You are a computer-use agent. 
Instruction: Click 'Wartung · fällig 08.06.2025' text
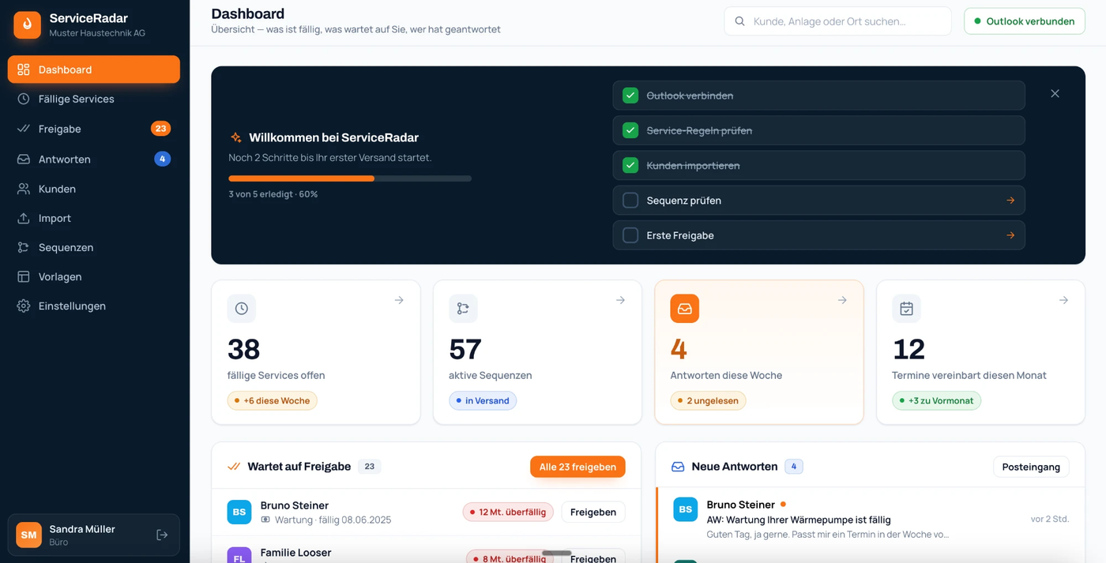pos(333,520)
